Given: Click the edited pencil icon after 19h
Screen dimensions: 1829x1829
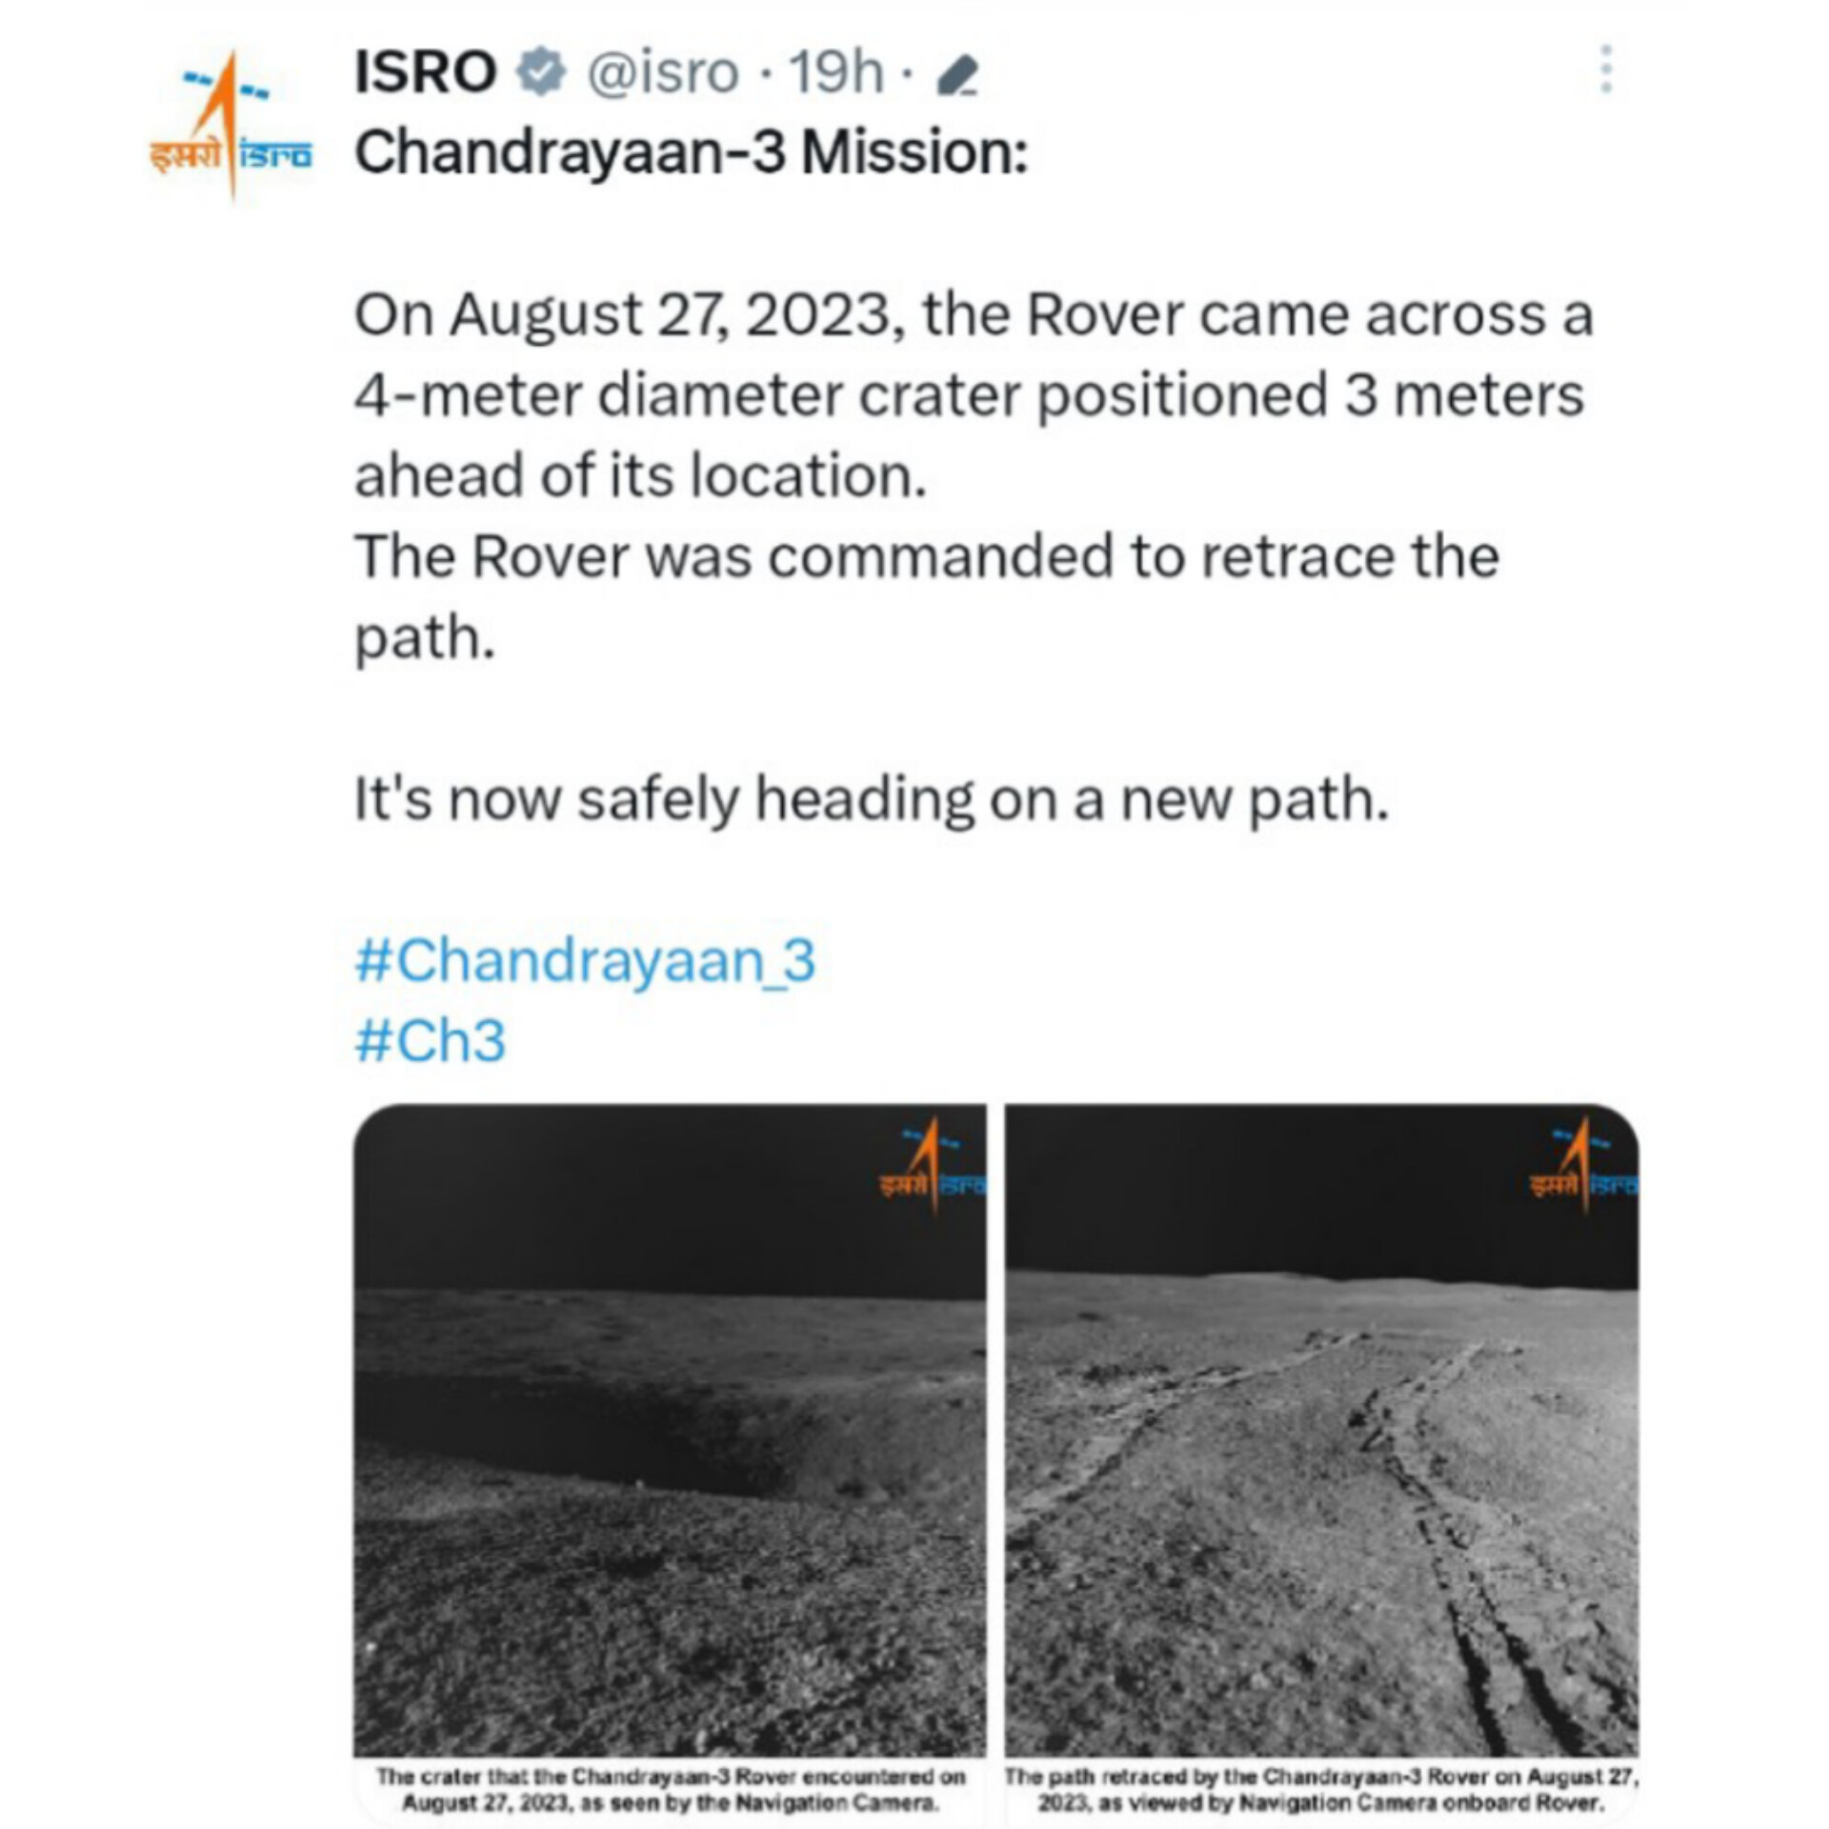Looking at the screenshot, I should click(956, 76).
